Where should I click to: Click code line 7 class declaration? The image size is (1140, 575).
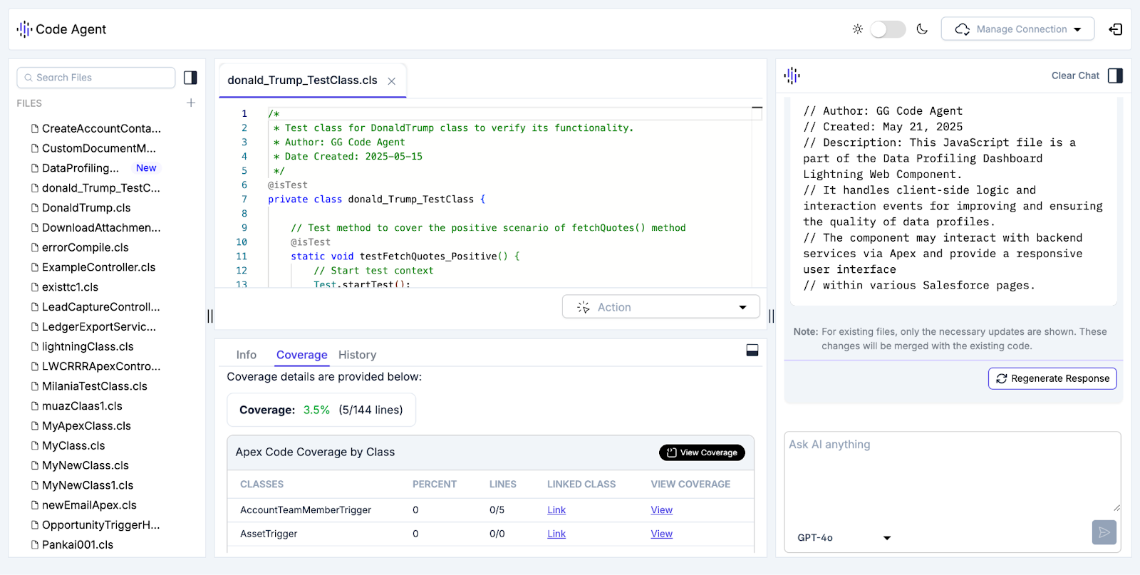click(377, 200)
